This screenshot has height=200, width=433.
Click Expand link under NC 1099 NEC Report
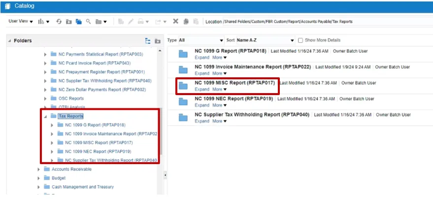(202, 105)
